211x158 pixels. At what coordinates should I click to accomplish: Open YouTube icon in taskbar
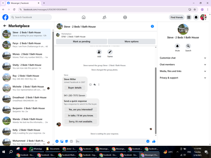click(x=24, y=149)
